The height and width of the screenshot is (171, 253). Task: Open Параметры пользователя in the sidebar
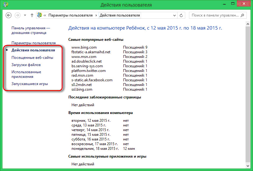(34, 43)
